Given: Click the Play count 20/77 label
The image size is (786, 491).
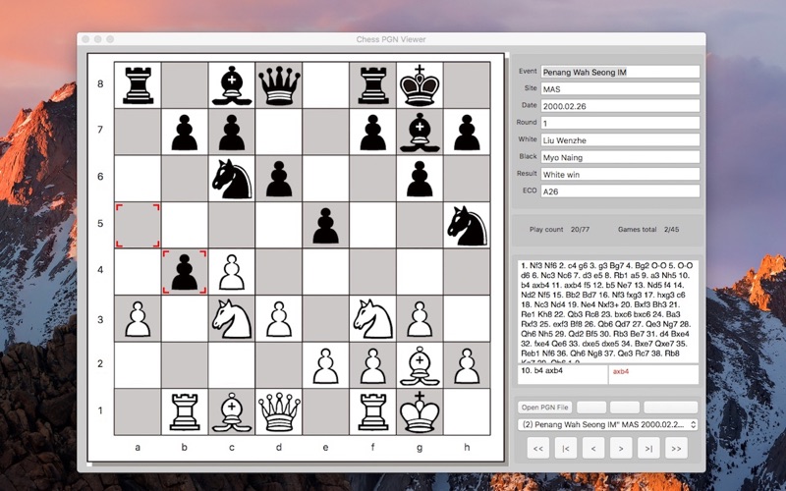Looking at the screenshot, I should (x=559, y=230).
